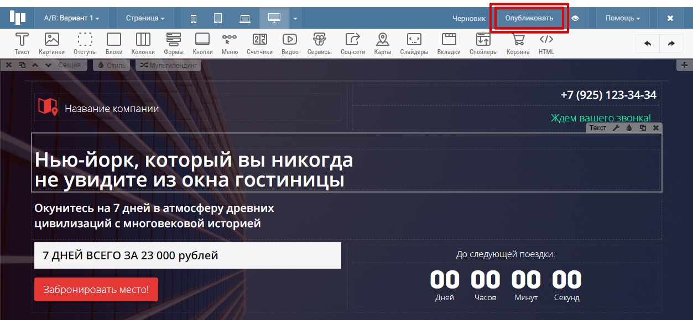Select the Корзина cart tool

coord(518,44)
